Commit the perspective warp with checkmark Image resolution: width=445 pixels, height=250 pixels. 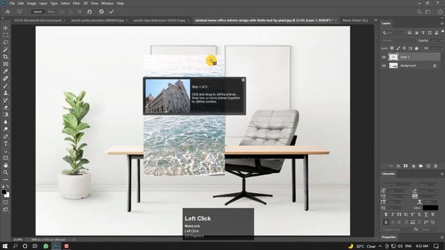[x=111, y=12]
